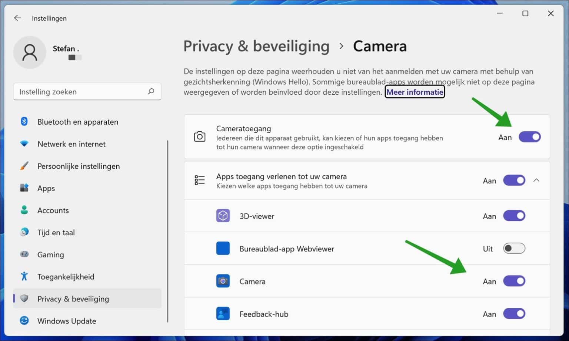Disable camera access for the Camera app

[x=514, y=281]
